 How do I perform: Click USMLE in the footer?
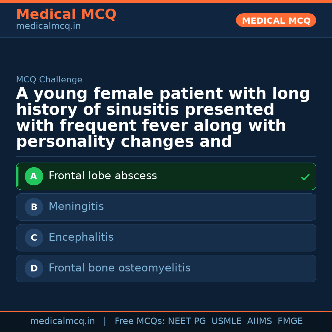pyautogui.click(x=226, y=321)
